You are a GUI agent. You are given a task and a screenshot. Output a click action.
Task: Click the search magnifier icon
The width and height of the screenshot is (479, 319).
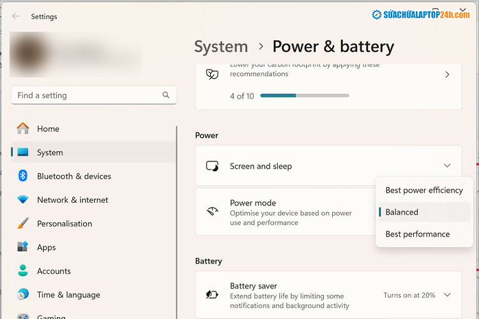(166, 95)
